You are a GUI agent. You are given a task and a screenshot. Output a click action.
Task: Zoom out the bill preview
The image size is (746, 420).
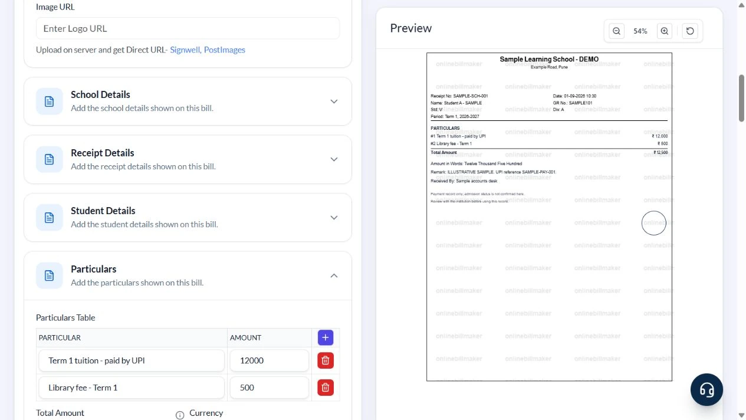pos(616,31)
